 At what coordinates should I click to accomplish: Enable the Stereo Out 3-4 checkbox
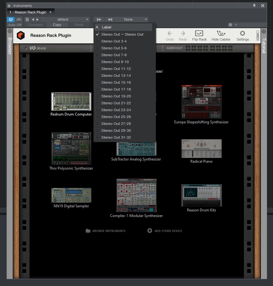pyautogui.click(x=98, y=41)
